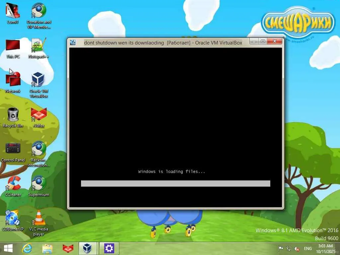
Task: Open Donation and VIP Membership shortcut
Action: [39, 16]
